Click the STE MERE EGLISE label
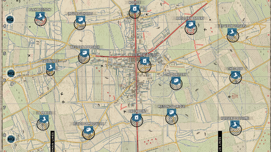The image size is (271, 152). (144, 55)
